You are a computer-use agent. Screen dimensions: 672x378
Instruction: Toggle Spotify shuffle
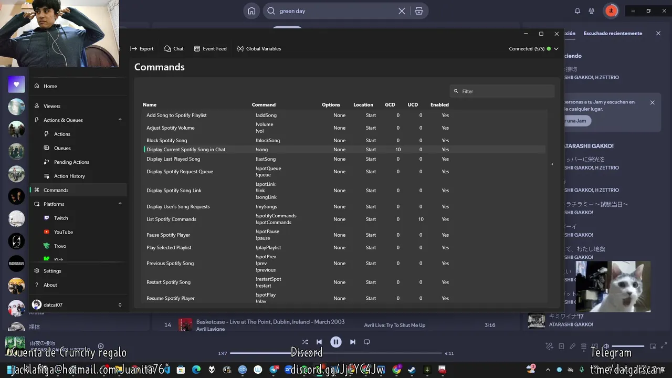pos(305,342)
